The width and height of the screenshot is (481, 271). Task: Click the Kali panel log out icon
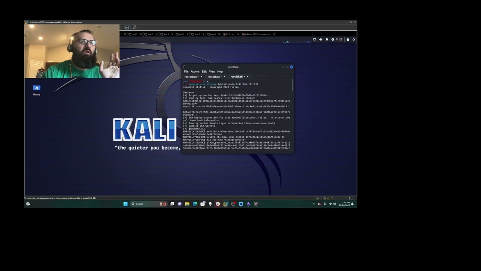(354, 40)
